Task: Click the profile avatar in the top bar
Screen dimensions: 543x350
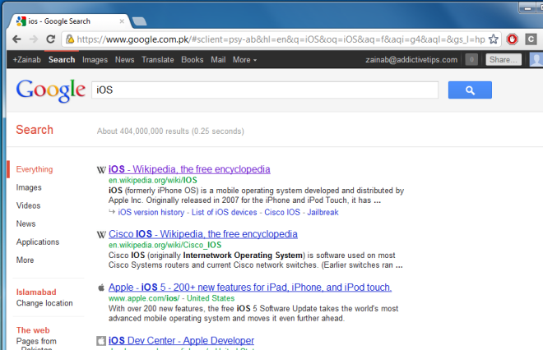Action: [536, 59]
